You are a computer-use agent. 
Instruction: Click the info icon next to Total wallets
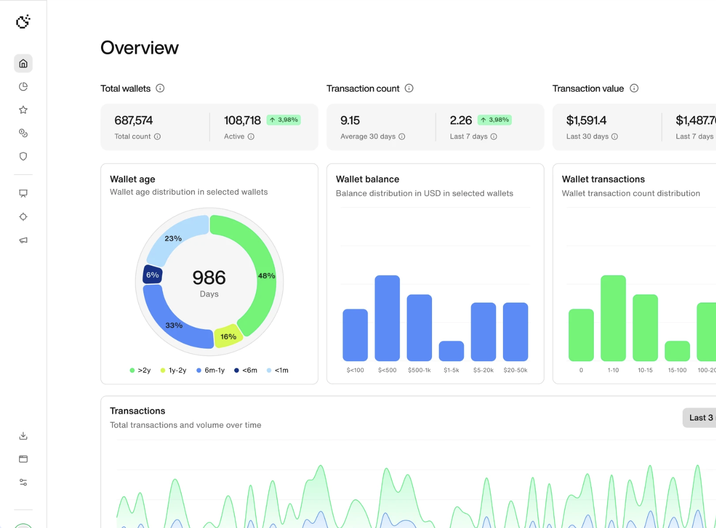coord(160,88)
